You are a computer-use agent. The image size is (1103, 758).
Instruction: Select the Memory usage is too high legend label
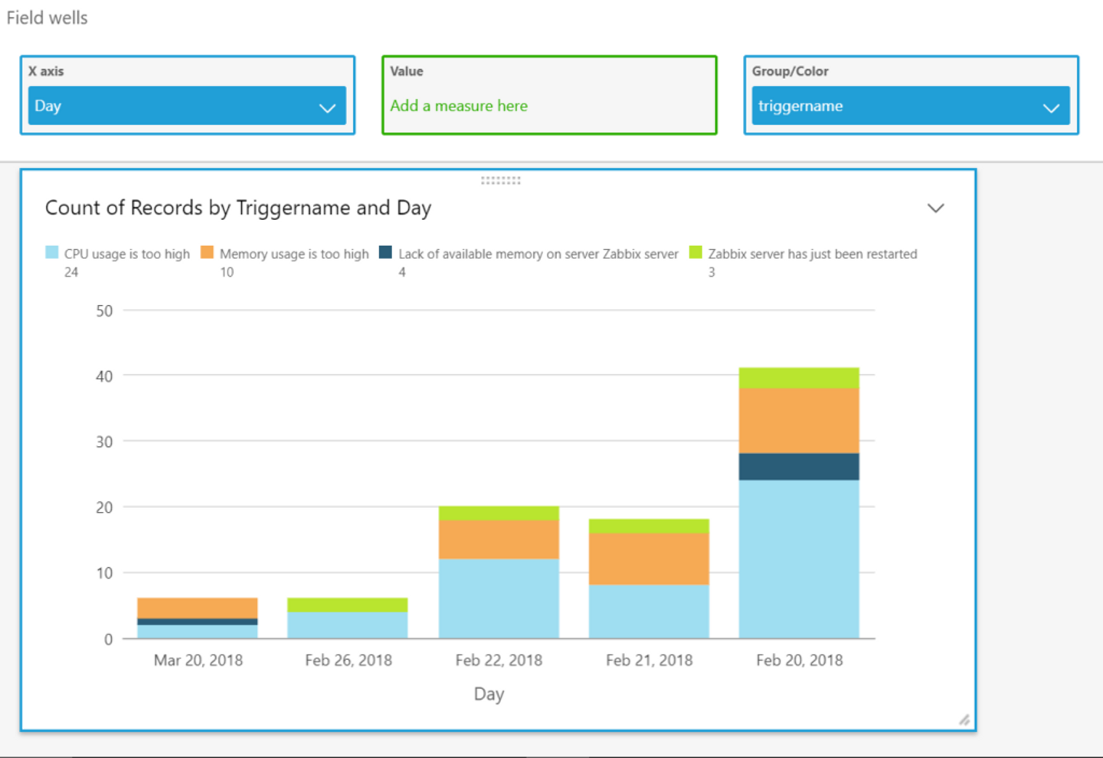294,254
